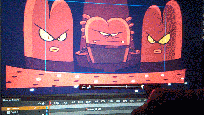Click the camera slider handle
The height and width of the screenshot is (115, 204).
pos(143,86)
